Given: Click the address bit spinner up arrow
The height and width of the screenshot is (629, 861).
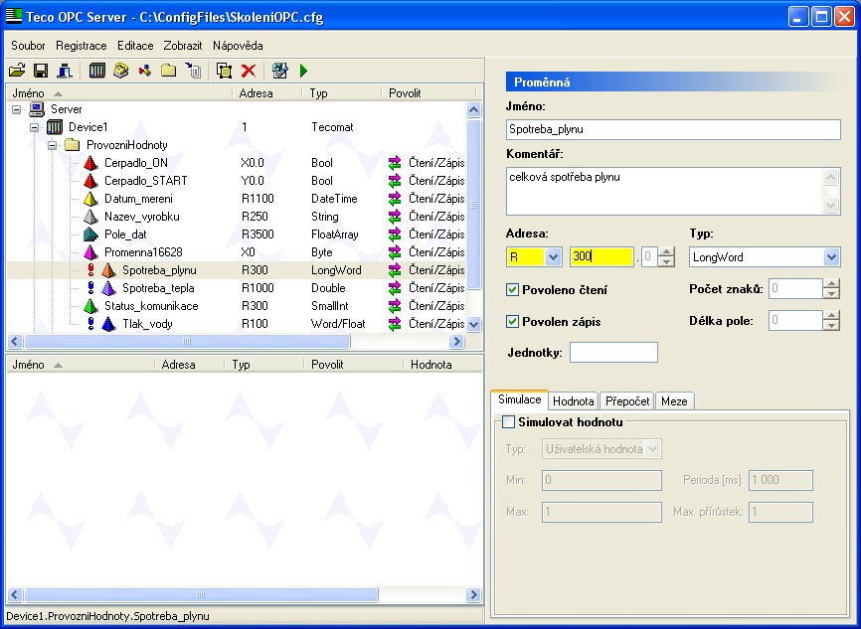Looking at the screenshot, I should (x=666, y=252).
